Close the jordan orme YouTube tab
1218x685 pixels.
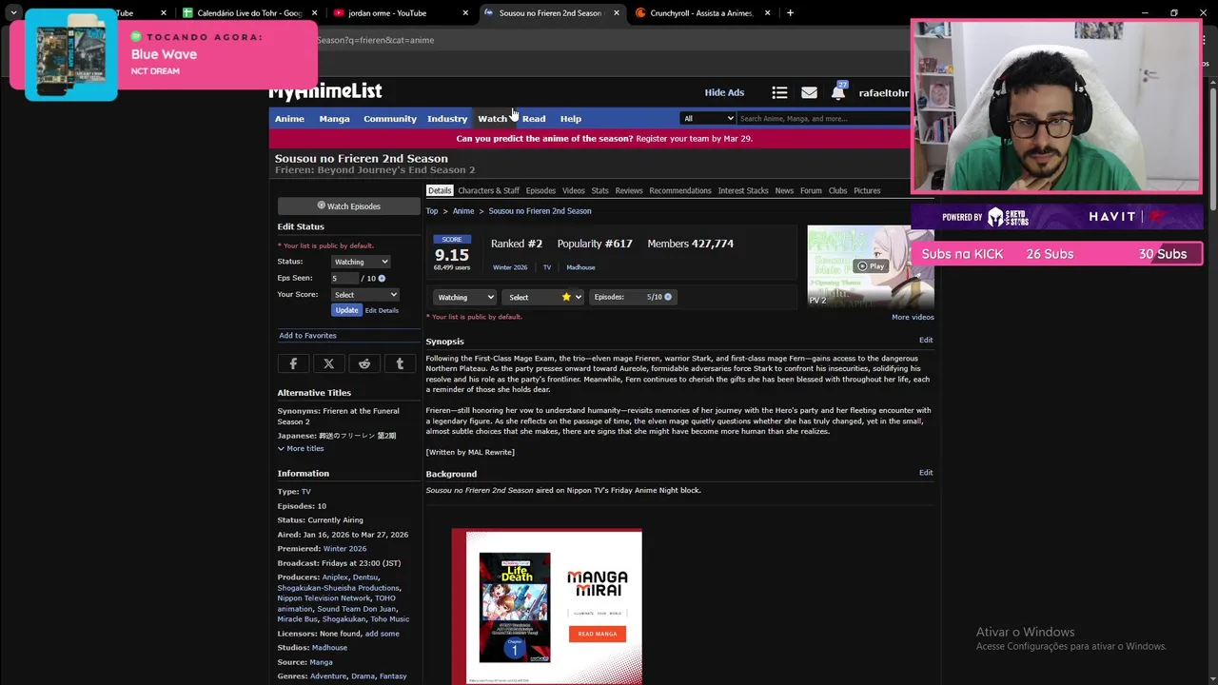tap(465, 13)
